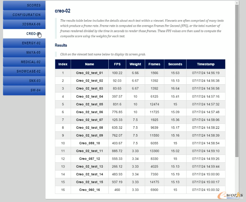This screenshot has height=202, width=246.
Task: Click the timestamp 07/17/24 14:58:54
Action: (206, 143)
